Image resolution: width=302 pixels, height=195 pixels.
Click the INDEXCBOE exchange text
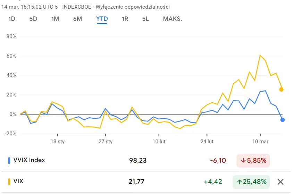pos(77,7)
